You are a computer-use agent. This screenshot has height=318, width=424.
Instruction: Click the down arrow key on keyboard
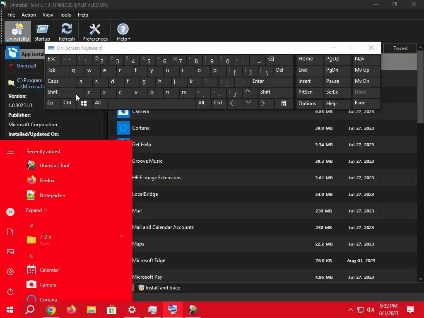click(x=250, y=103)
